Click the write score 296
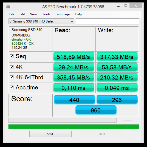The width and height of the screenshot is (147, 147). pos(117,100)
